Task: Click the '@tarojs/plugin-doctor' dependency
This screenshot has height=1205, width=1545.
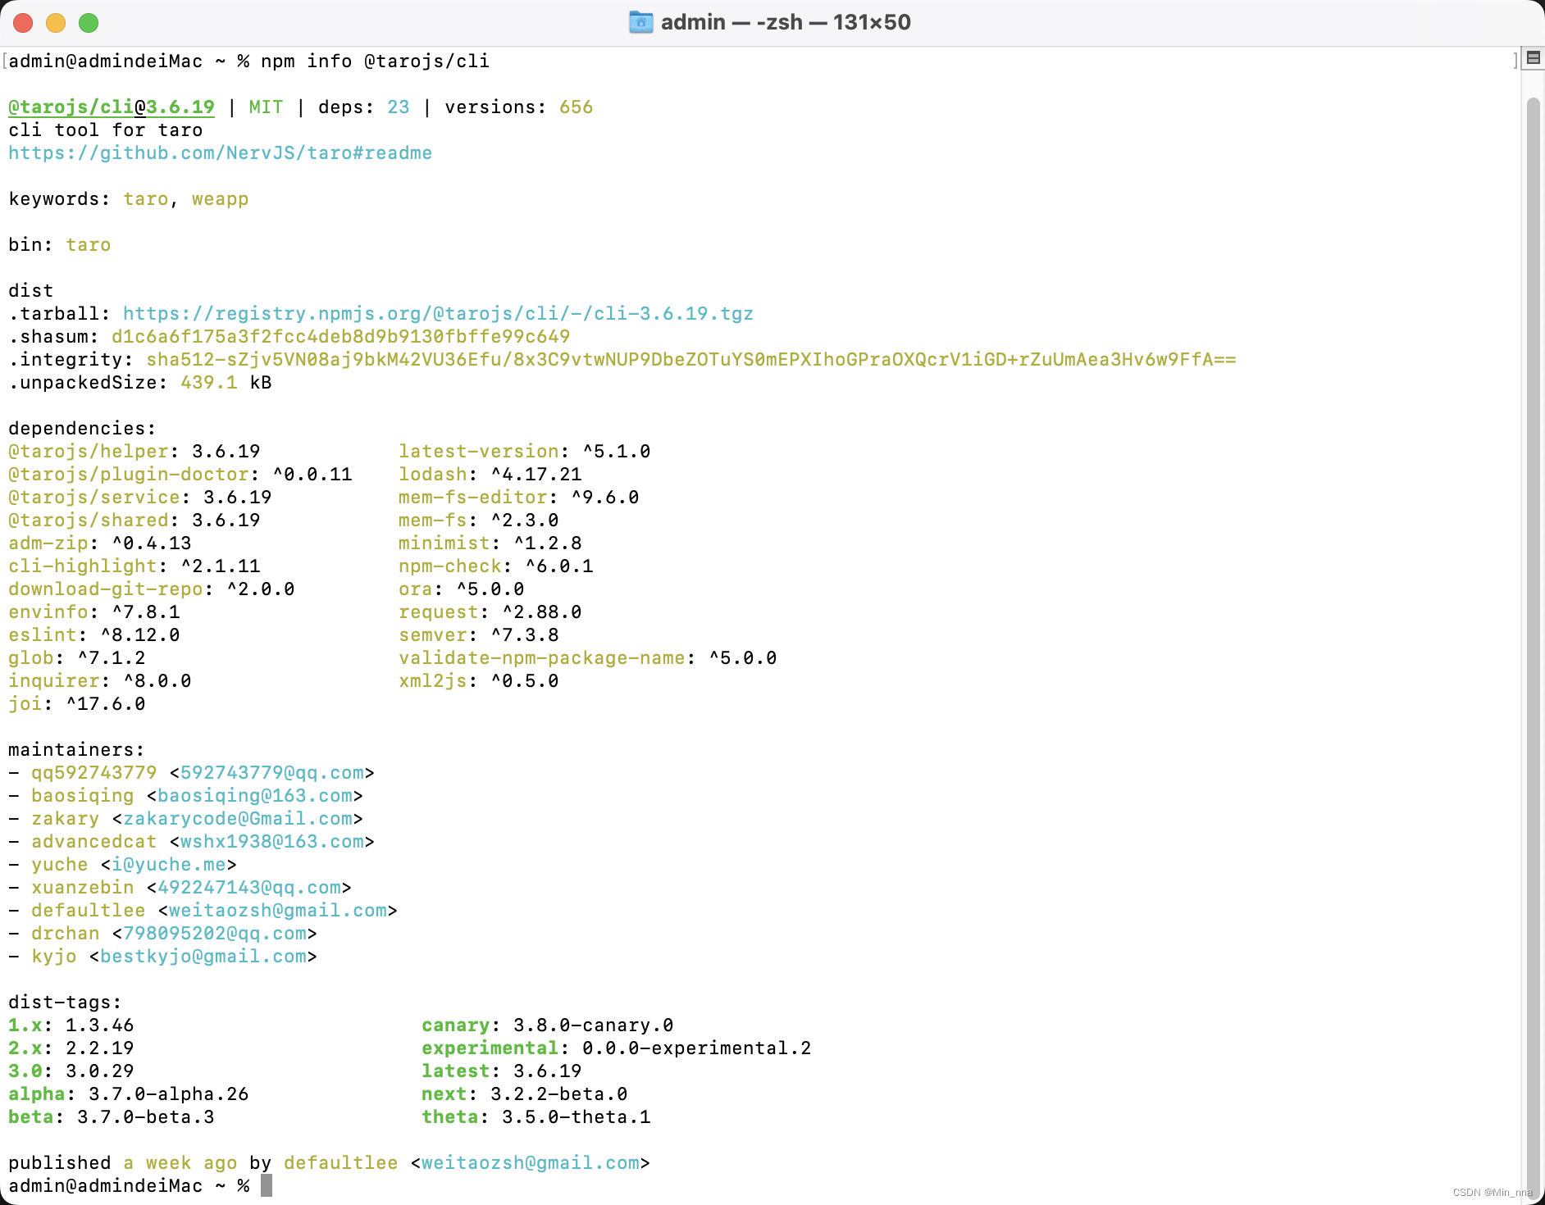Action: (129, 475)
